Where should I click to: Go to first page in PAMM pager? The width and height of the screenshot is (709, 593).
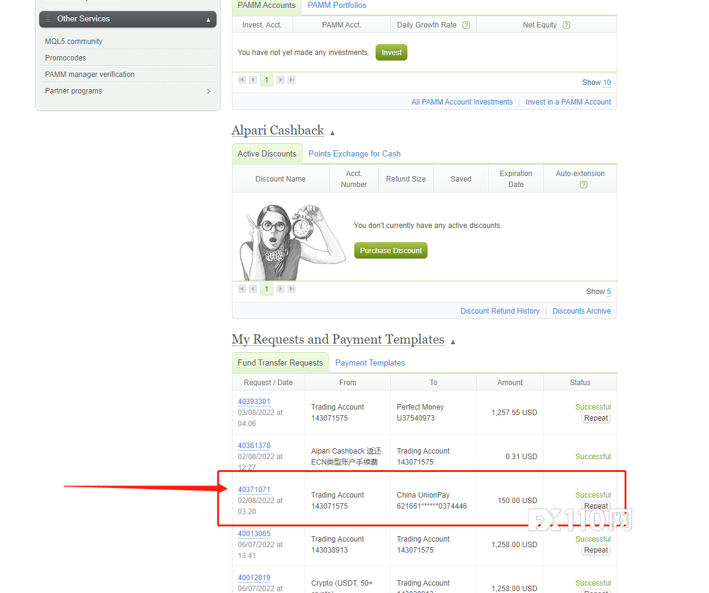[242, 80]
